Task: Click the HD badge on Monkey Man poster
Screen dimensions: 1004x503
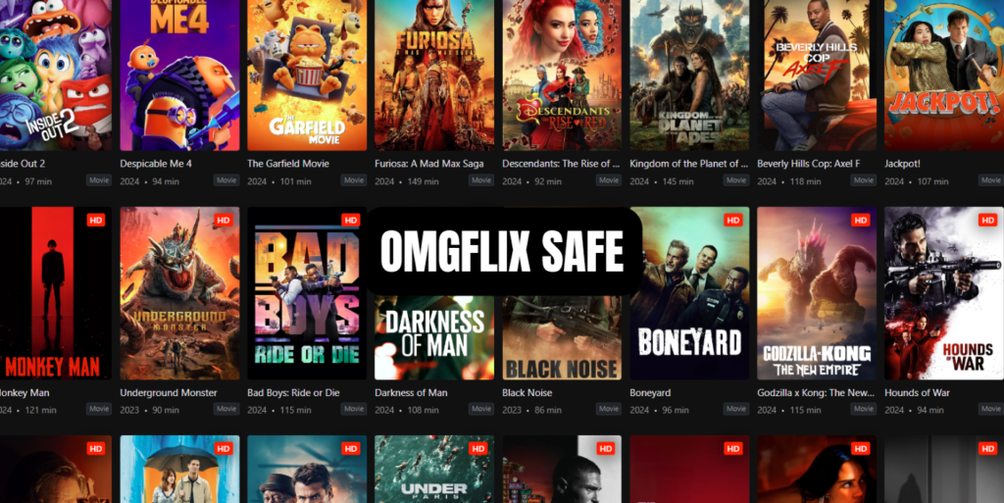Action: pyautogui.click(x=95, y=221)
